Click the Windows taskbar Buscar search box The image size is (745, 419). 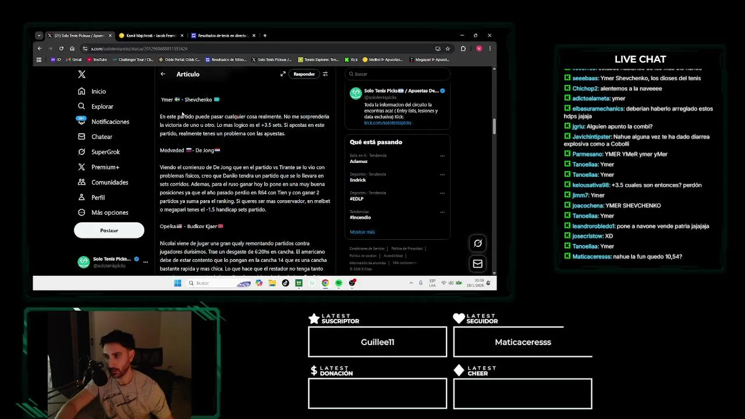pyautogui.click(x=218, y=283)
